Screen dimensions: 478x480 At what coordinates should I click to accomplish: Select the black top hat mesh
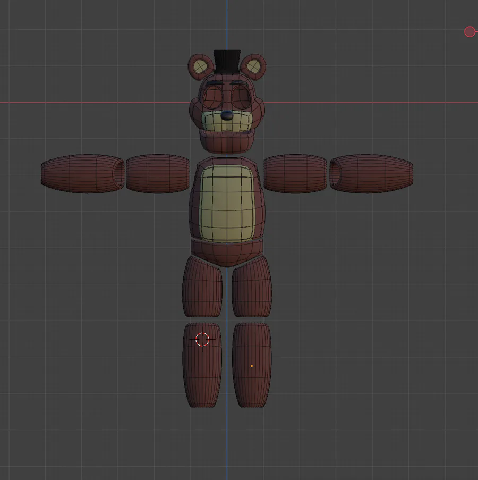coord(227,62)
